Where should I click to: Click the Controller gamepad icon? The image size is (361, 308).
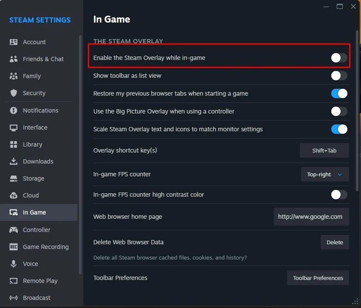14,230
